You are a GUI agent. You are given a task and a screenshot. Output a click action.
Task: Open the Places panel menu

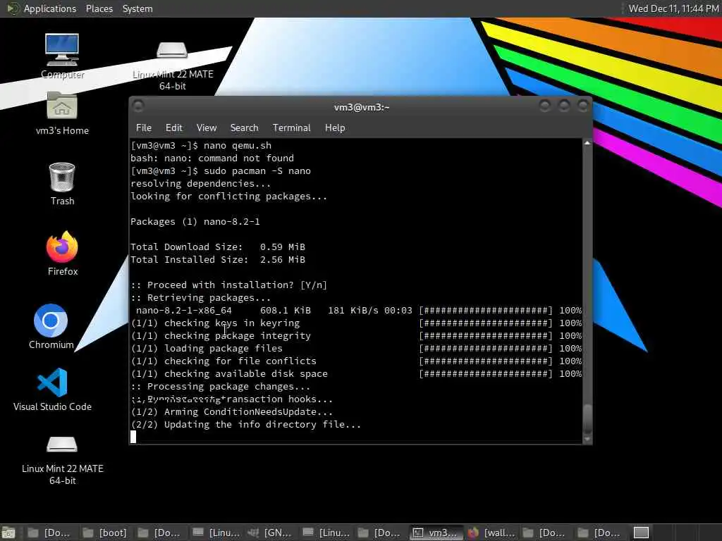pos(99,8)
